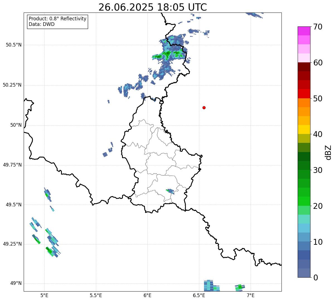Click the "Product: 0.8° Reflectivity" label
The image size is (335, 301).
tap(58, 19)
